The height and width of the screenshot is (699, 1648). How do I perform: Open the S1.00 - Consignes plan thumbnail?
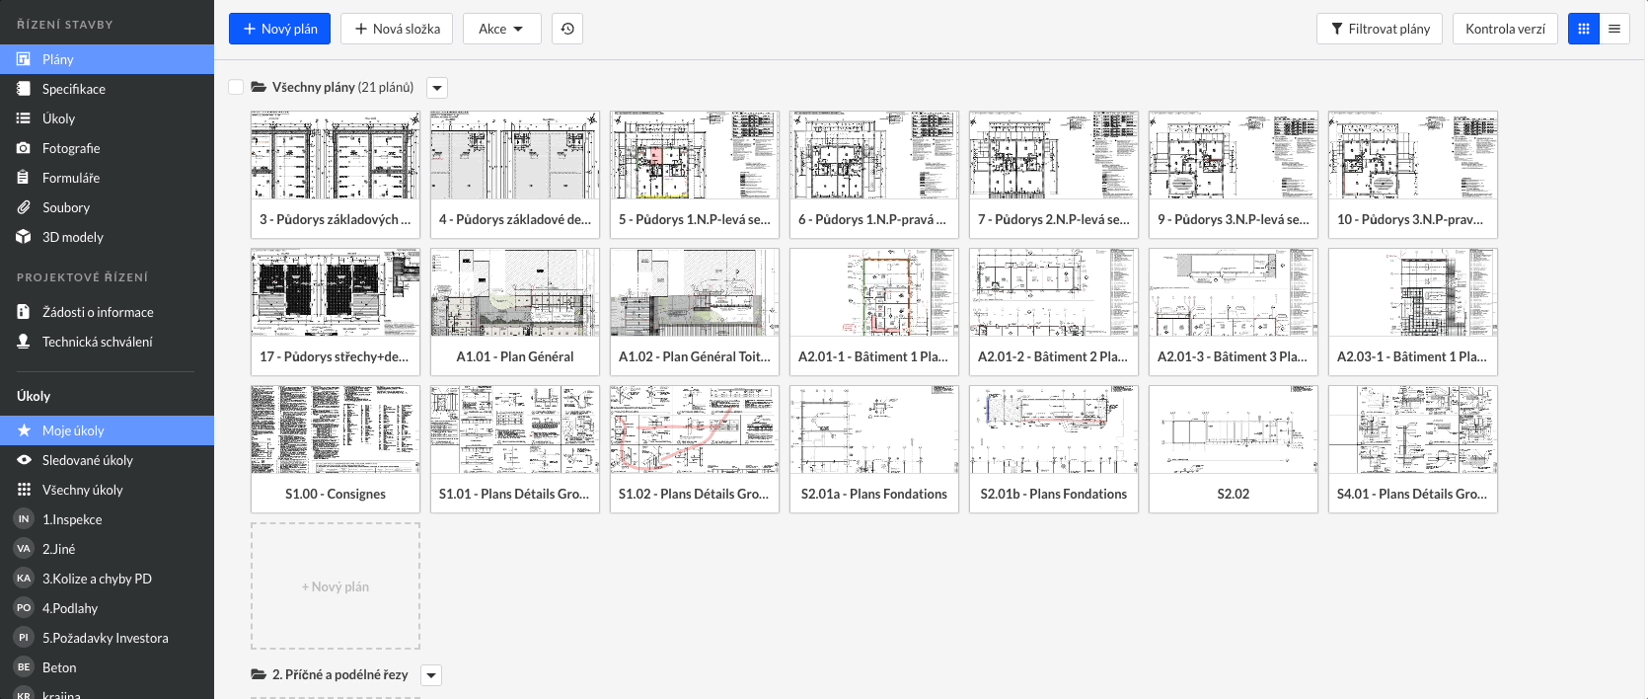click(336, 431)
